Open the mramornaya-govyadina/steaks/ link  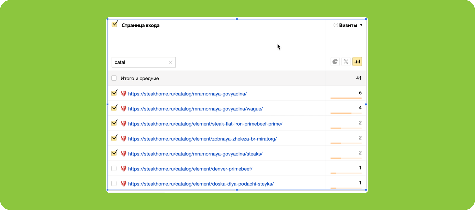(x=195, y=154)
